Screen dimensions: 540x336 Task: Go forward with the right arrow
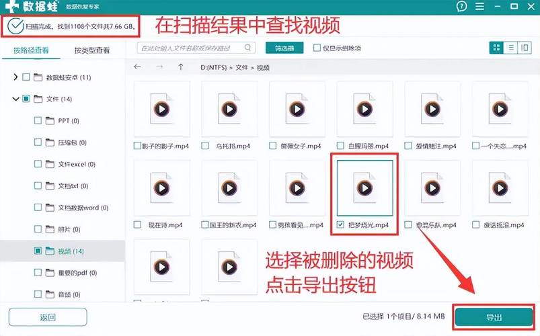point(159,67)
